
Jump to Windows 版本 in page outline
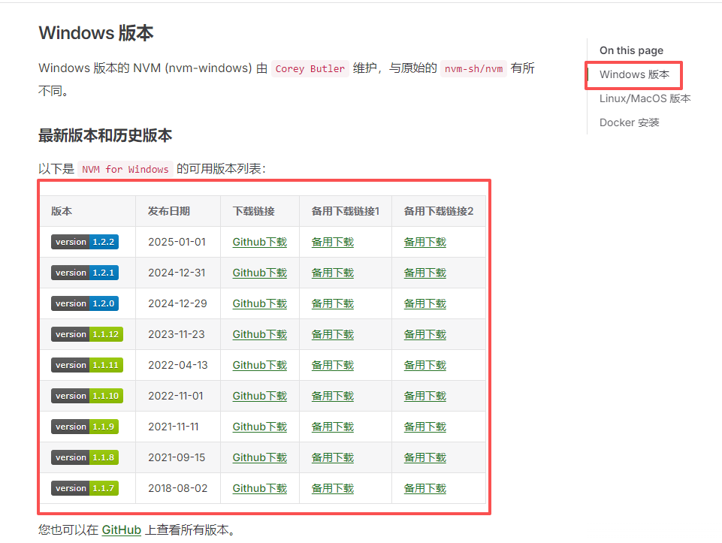point(634,74)
